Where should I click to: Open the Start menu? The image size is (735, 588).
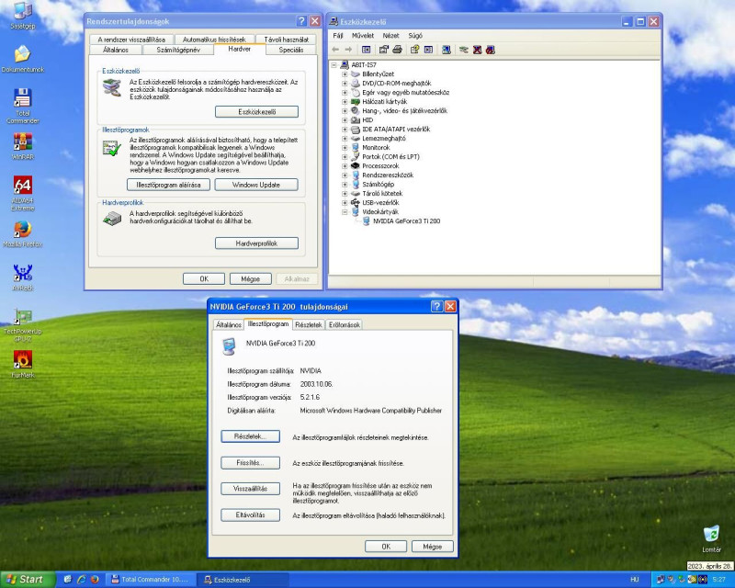point(28,580)
